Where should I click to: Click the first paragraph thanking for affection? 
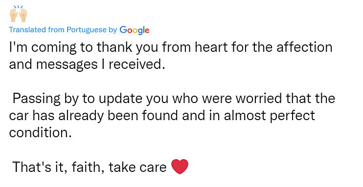point(171,56)
